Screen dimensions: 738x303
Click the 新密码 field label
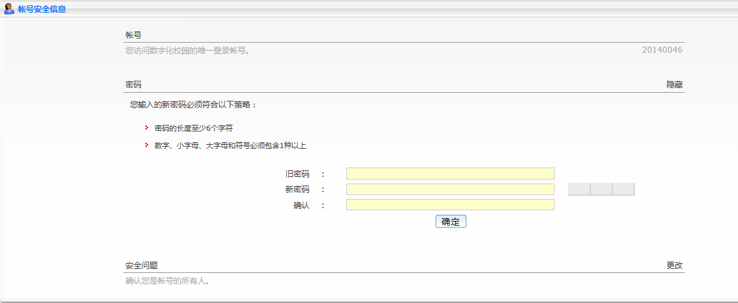(297, 190)
